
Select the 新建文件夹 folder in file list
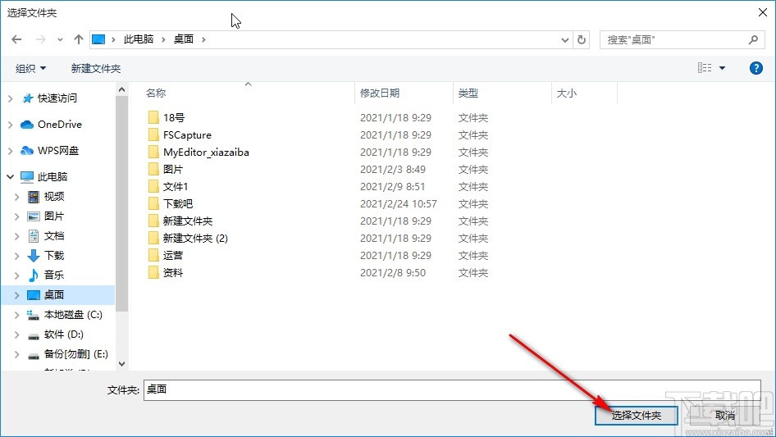[188, 221]
